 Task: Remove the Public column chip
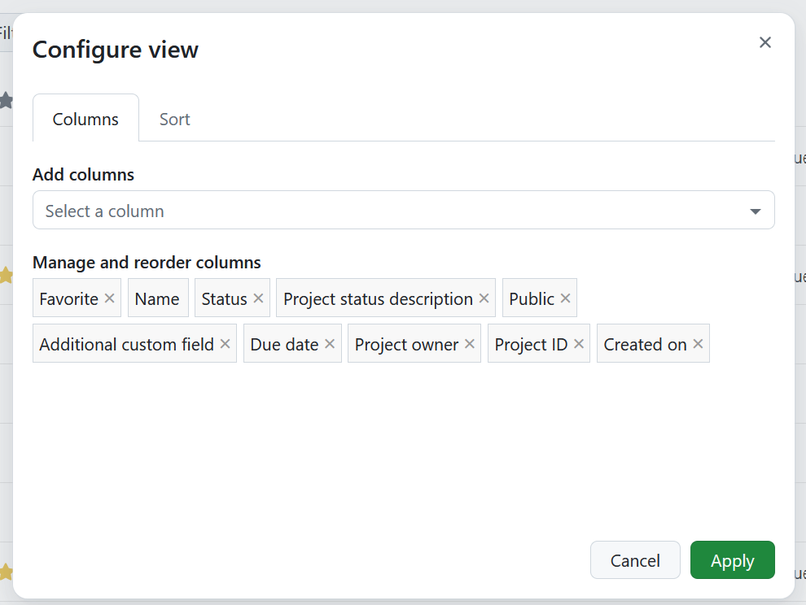coord(566,298)
